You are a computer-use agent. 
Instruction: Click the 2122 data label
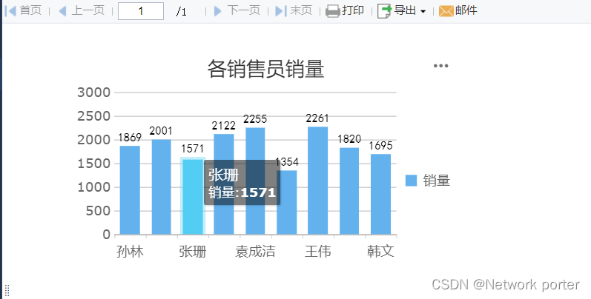(x=223, y=125)
